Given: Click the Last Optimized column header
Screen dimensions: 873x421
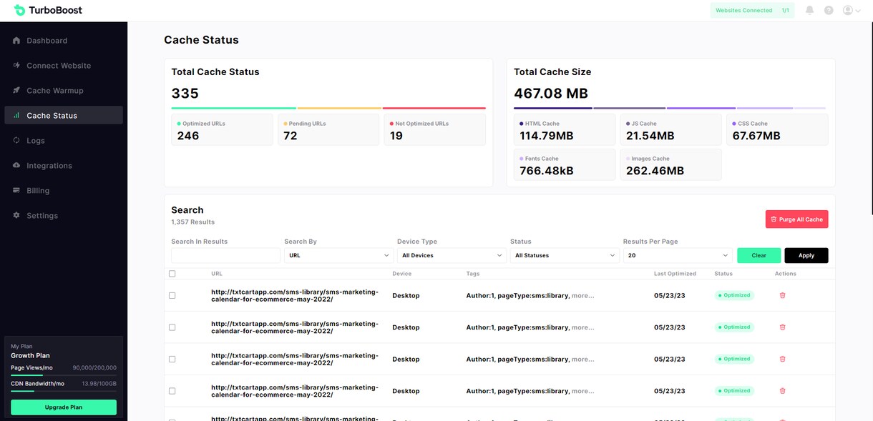Looking at the screenshot, I should coord(675,274).
